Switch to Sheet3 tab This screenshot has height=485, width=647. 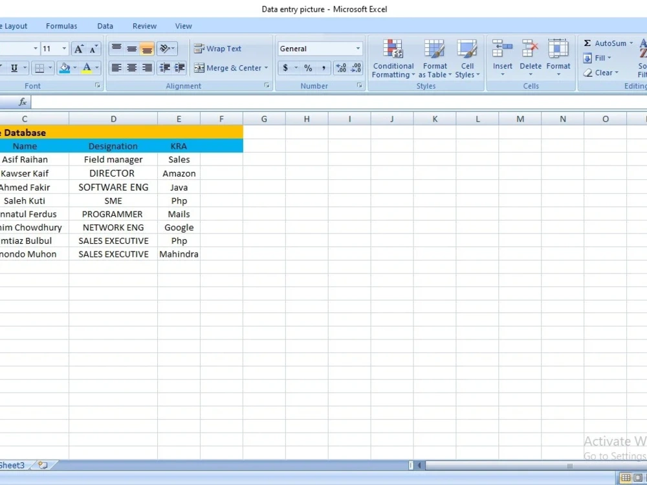tap(12, 465)
